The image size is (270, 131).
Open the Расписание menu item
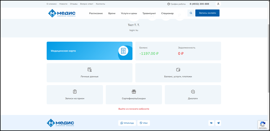point(96,13)
